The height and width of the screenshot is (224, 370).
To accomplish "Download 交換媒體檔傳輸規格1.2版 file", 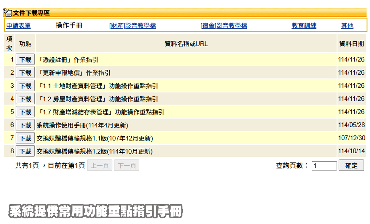I will click(25, 151).
